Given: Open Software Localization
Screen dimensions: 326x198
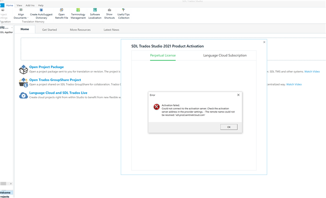Looking at the screenshot, I should (x=95, y=14).
